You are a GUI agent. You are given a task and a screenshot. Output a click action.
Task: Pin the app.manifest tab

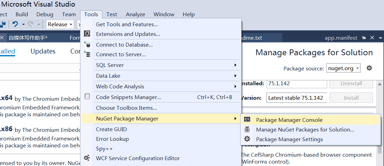(364, 38)
